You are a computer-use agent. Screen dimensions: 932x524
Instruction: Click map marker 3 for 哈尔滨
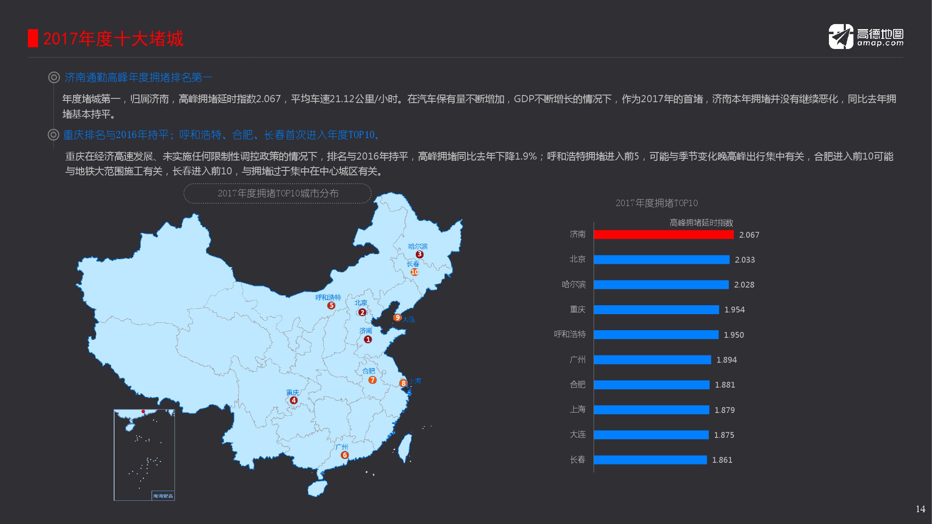point(420,254)
